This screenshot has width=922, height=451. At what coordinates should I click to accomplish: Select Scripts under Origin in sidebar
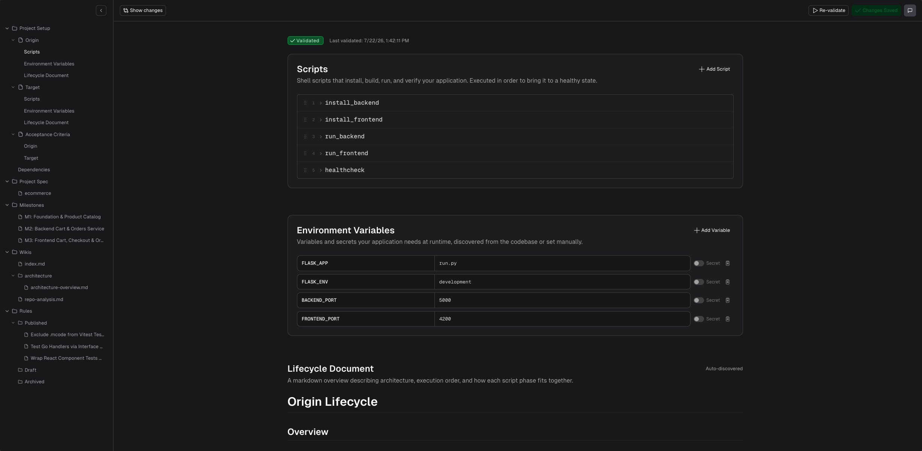pos(32,52)
